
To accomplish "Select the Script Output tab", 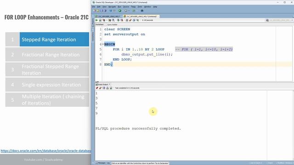I will [102, 84].
